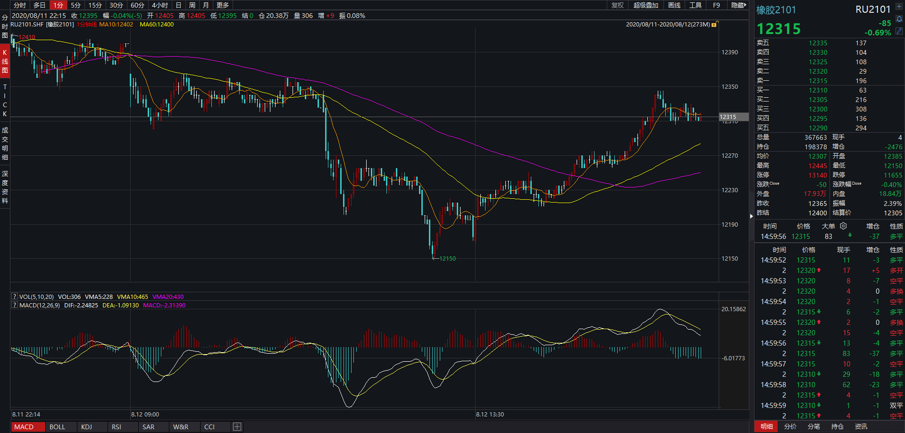
Task: Set a price alert with the bell icon
Action: (899, 19)
